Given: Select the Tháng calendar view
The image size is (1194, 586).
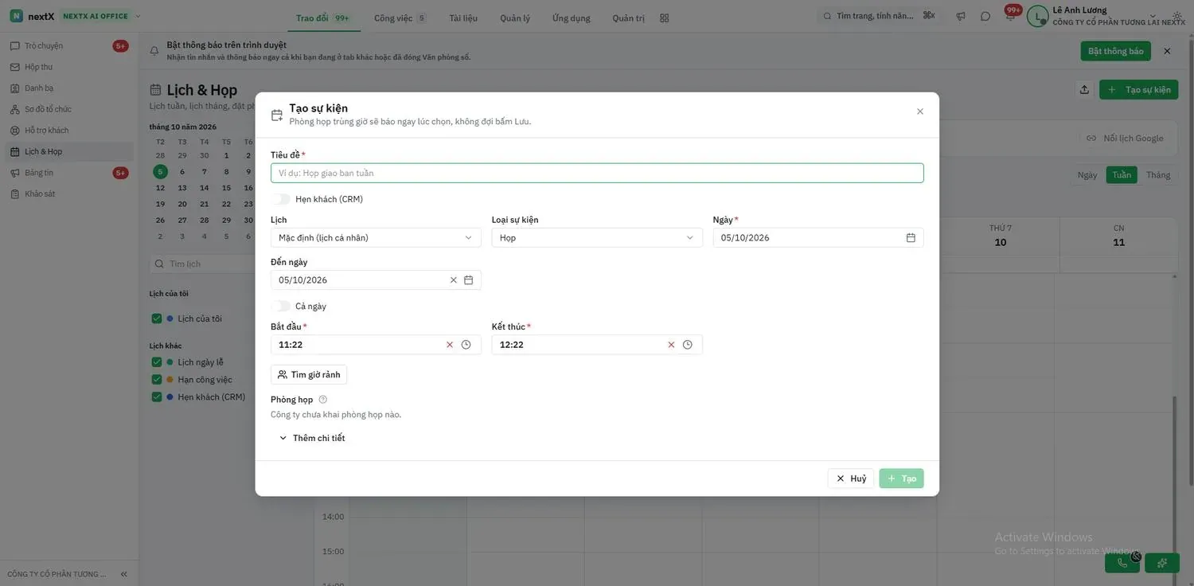Looking at the screenshot, I should (1158, 175).
